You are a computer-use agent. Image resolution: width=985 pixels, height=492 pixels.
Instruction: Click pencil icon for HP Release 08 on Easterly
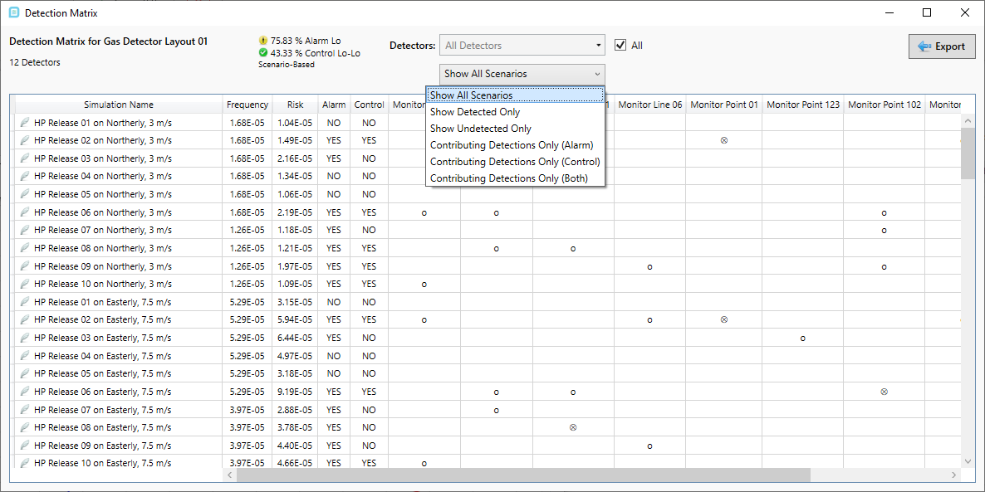tap(25, 427)
